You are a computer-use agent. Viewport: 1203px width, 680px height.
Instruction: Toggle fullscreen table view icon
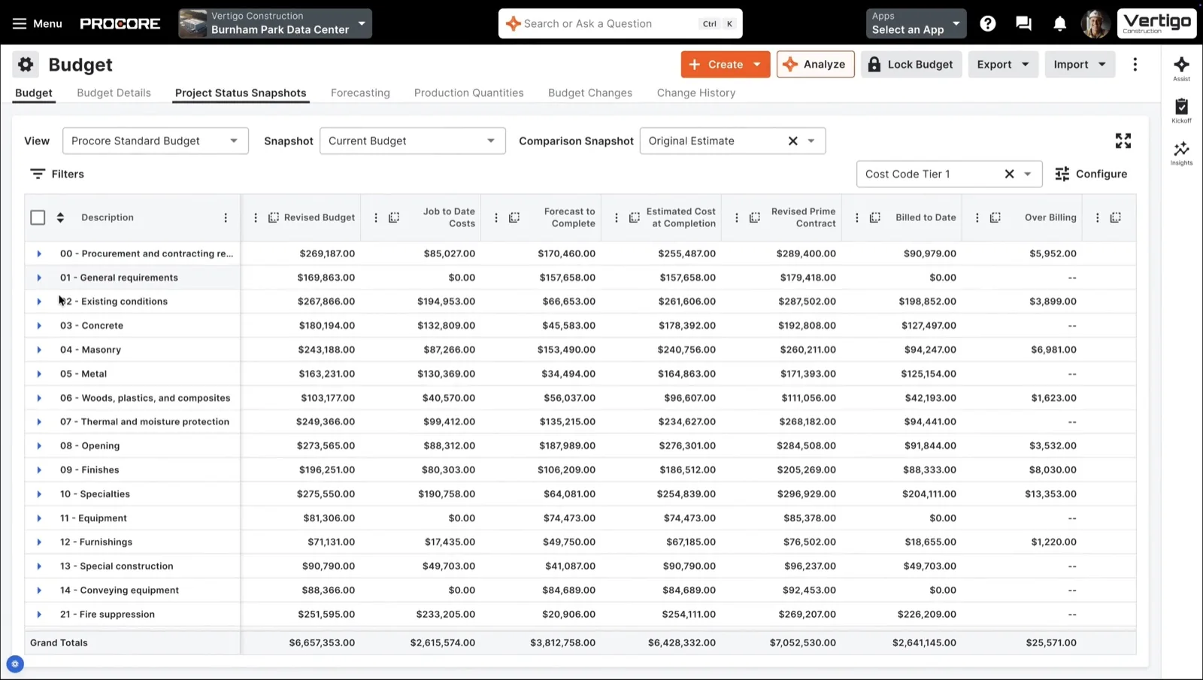click(x=1123, y=141)
